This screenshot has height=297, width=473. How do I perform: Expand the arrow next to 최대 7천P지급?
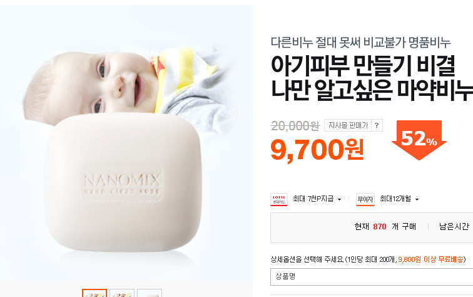click(339, 199)
